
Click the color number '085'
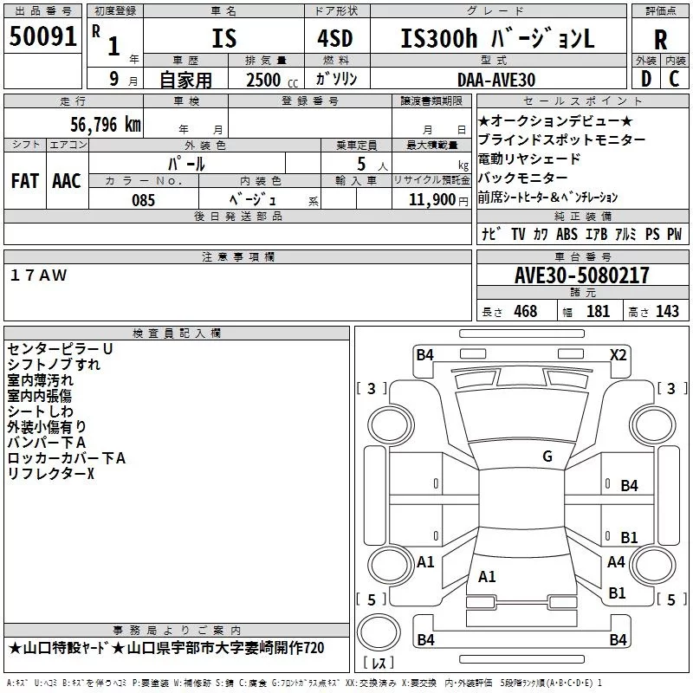click(143, 200)
